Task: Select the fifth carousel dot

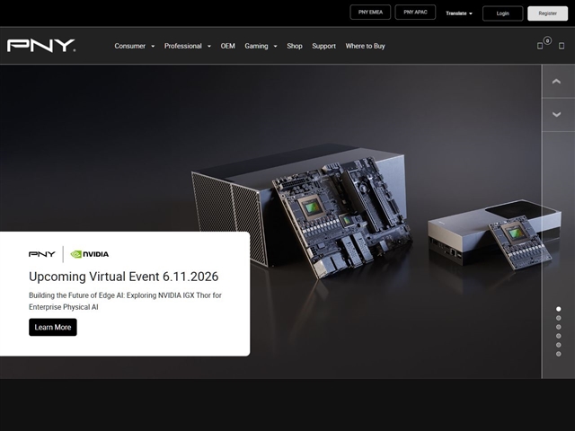Action: (558, 345)
